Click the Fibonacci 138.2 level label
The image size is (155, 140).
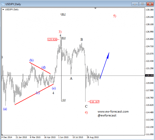[x=63, y=14]
